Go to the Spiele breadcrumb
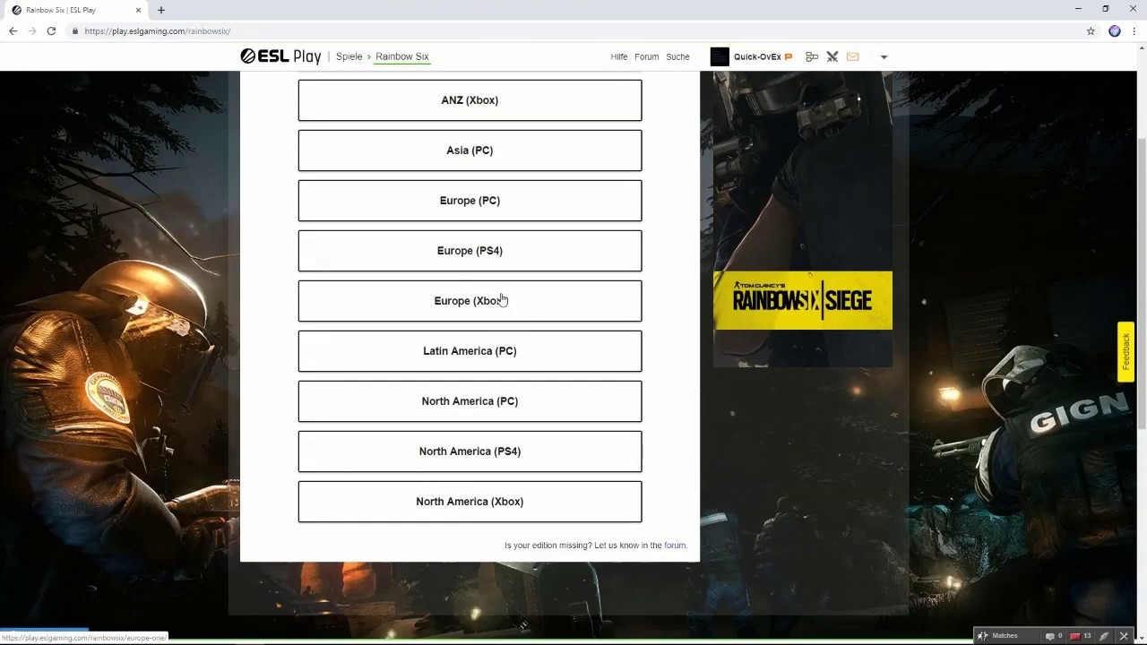This screenshot has height=645, width=1147. [x=349, y=56]
